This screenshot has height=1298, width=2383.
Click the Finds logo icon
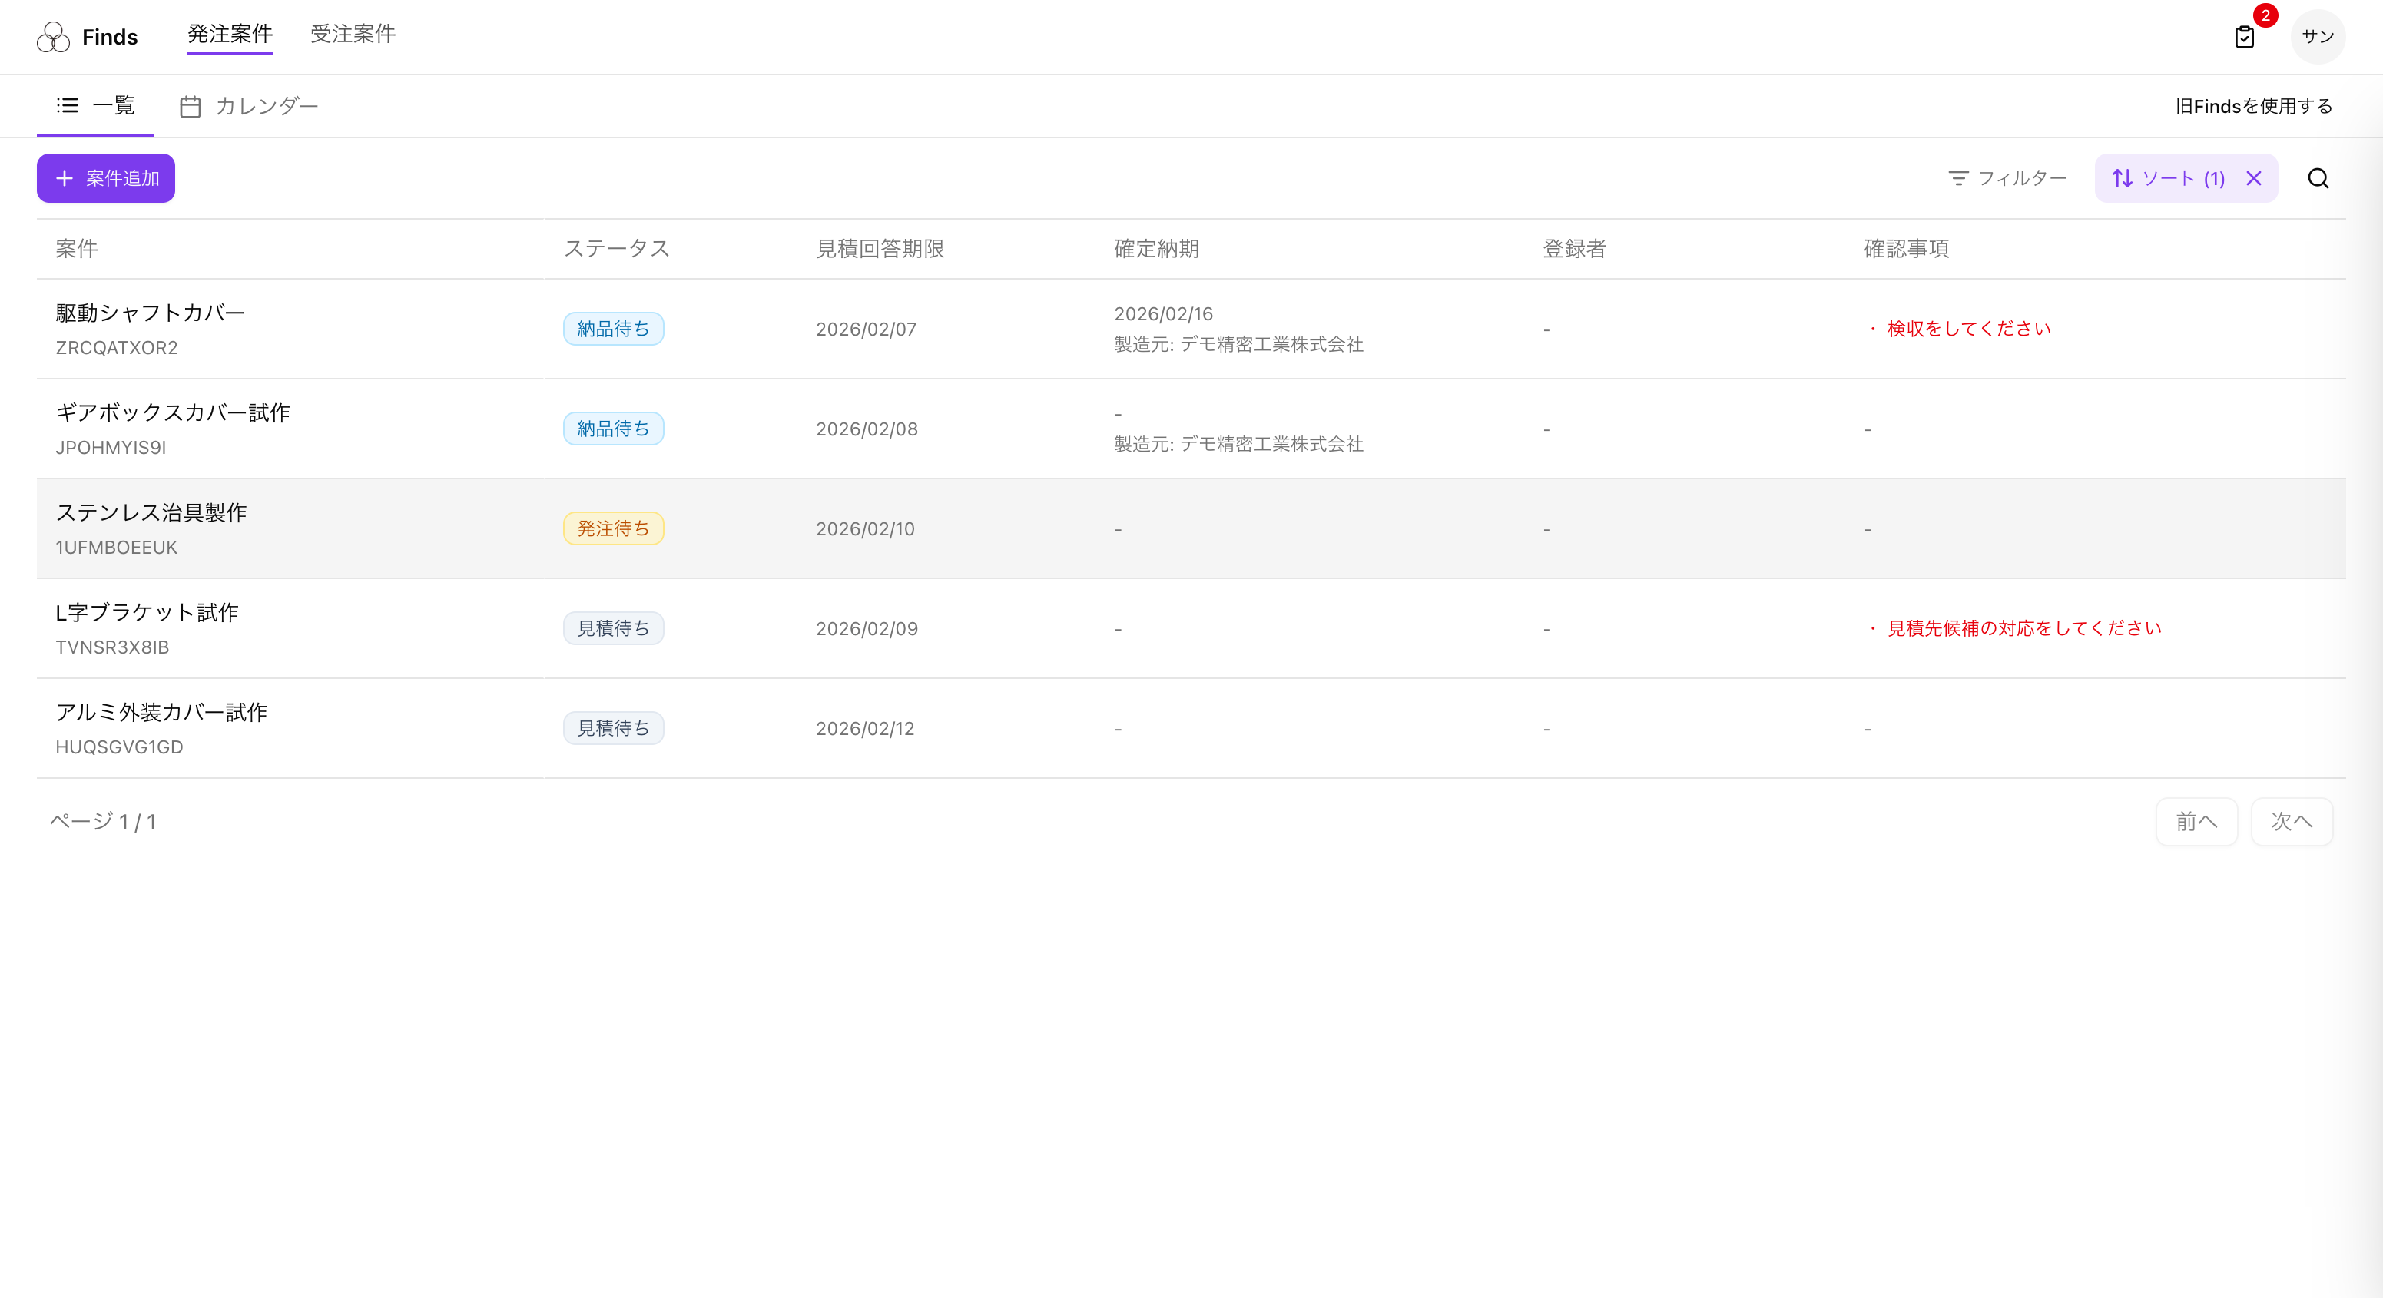[53, 36]
